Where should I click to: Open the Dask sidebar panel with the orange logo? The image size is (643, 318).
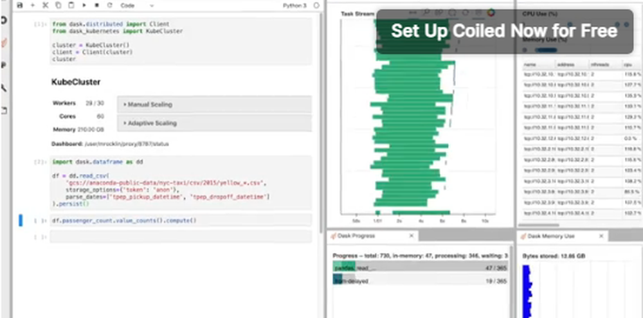(x=4, y=42)
